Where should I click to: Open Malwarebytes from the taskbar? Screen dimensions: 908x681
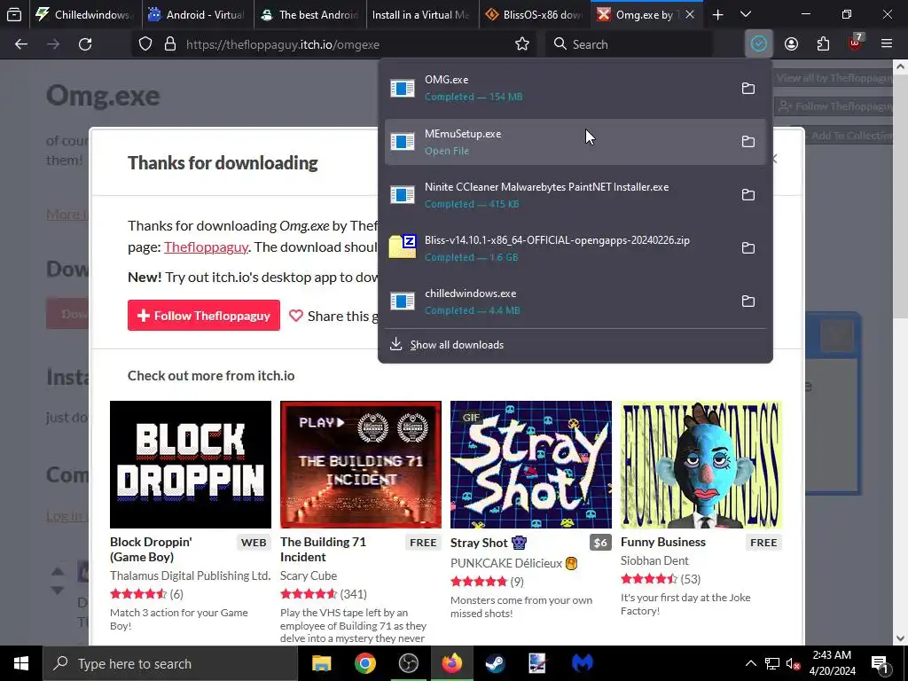pos(582,663)
